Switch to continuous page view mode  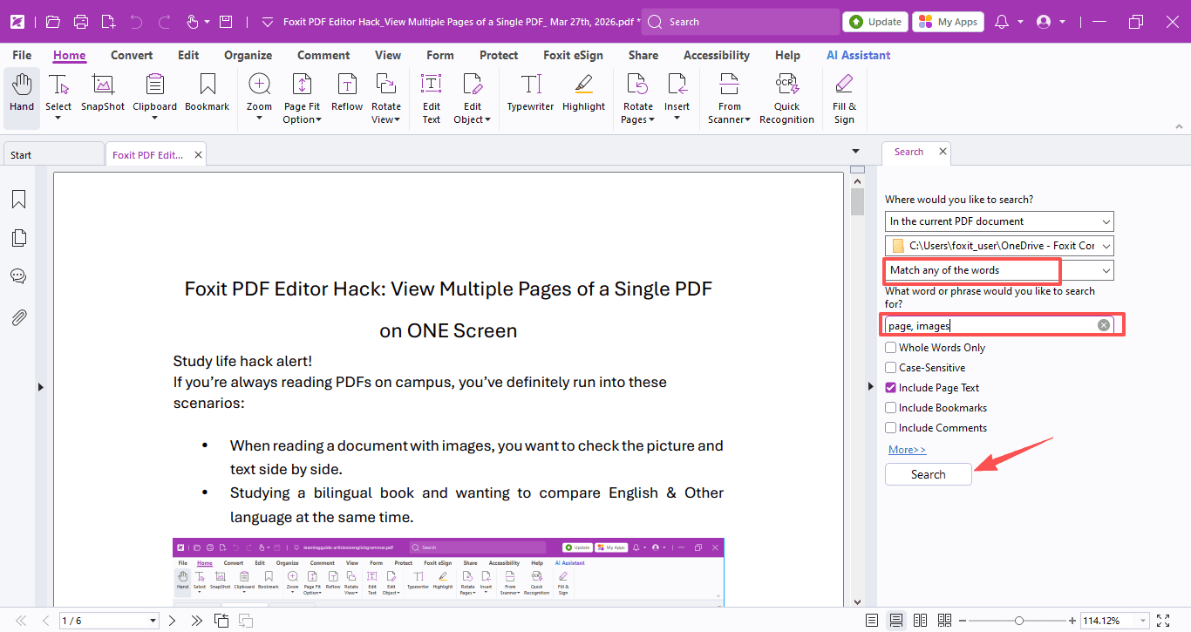point(895,621)
